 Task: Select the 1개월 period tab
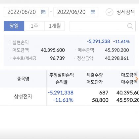coord(55,26)
